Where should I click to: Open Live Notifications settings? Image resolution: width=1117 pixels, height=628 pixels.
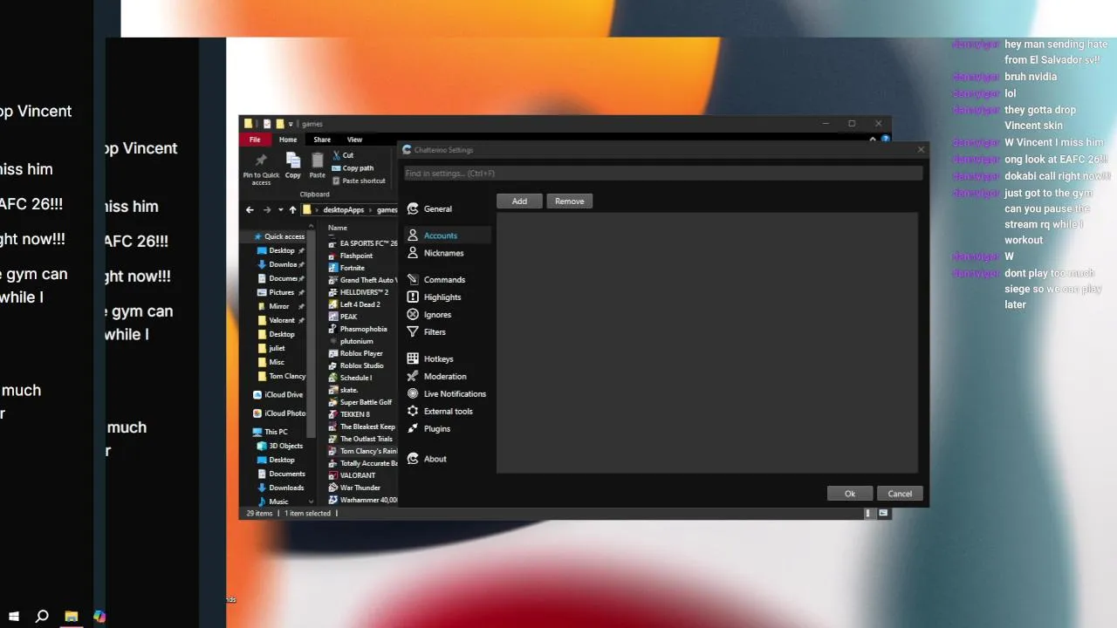[x=448, y=394]
